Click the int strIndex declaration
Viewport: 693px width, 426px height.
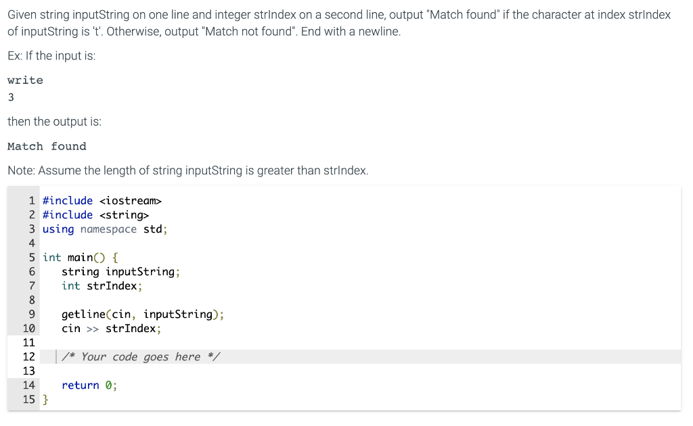click(102, 286)
